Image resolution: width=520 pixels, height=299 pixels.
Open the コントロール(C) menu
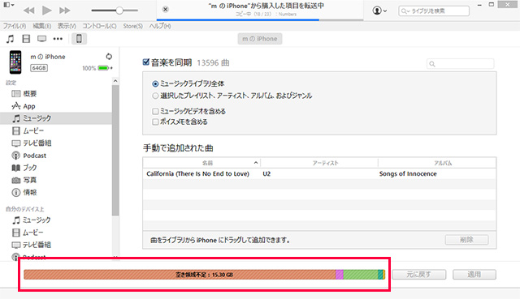point(99,26)
